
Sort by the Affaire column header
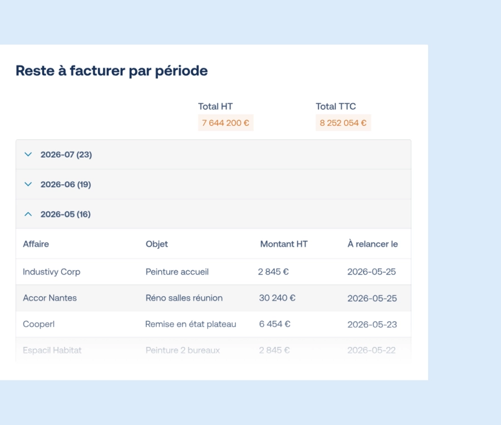click(x=36, y=244)
